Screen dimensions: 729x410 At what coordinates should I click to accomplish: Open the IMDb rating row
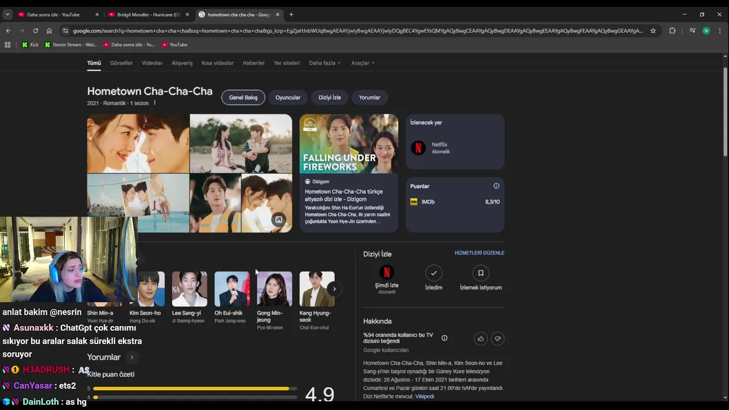point(455,202)
